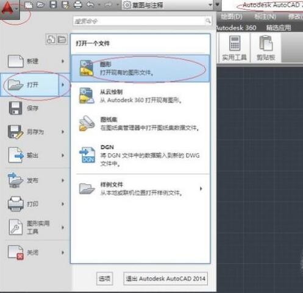Click the Undo arrow in quick access toolbar
The image size is (303, 293).
pyautogui.click(x=90, y=5)
